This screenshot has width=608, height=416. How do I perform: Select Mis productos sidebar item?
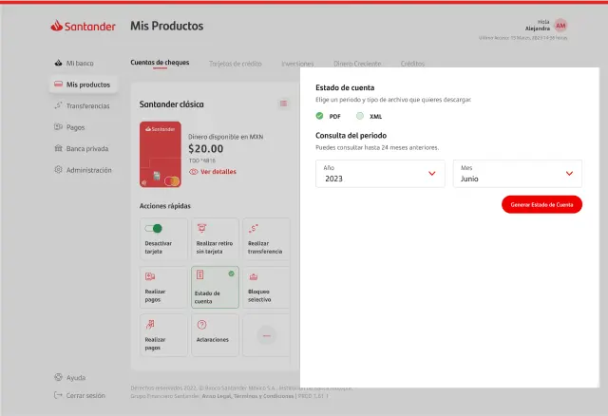pyautogui.click(x=83, y=85)
